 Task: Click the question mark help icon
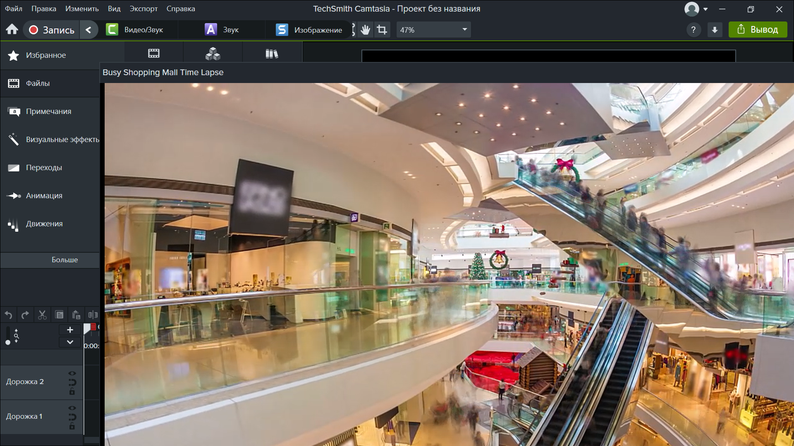tap(694, 30)
